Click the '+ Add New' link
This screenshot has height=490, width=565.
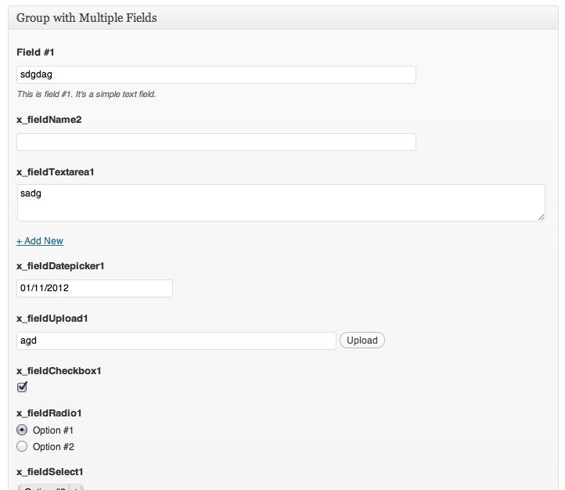(x=40, y=241)
